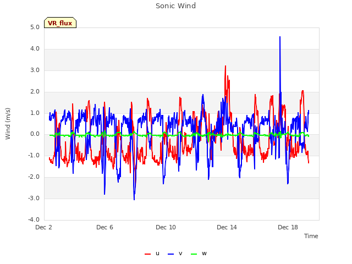Click the VR_flux label badge
Viewport: 352px width, 264px height.
(x=60, y=23)
